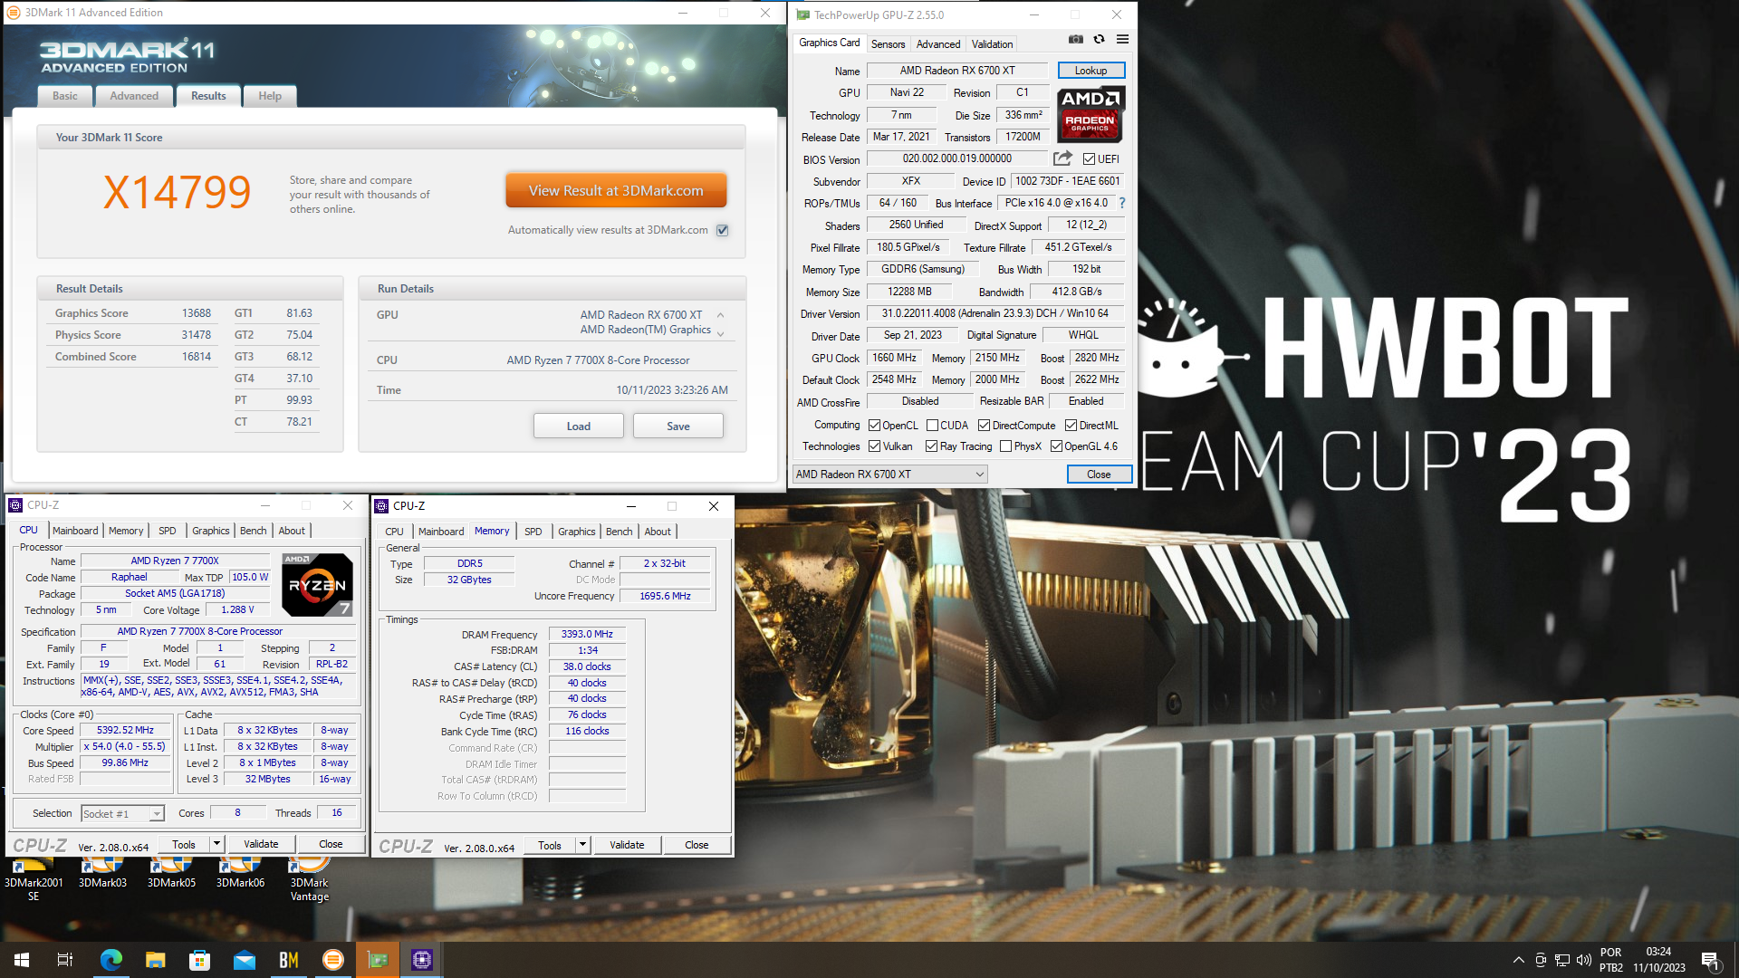This screenshot has width=1739, height=978.
Task: Open the GPU selection dropdown in GPU-Z
Action: [x=889, y=475]
